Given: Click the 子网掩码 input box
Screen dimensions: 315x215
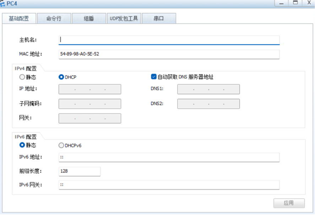Looking at the screenshot, I should click(x=90, y=104).
